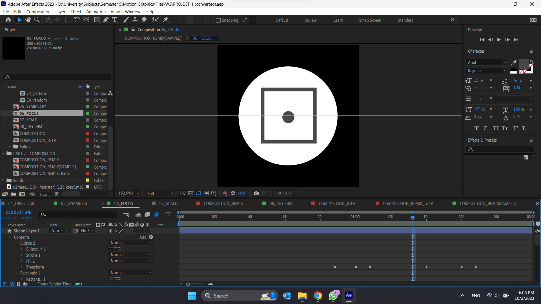Choose the Small Screen workspace

(x=370, y=20)
